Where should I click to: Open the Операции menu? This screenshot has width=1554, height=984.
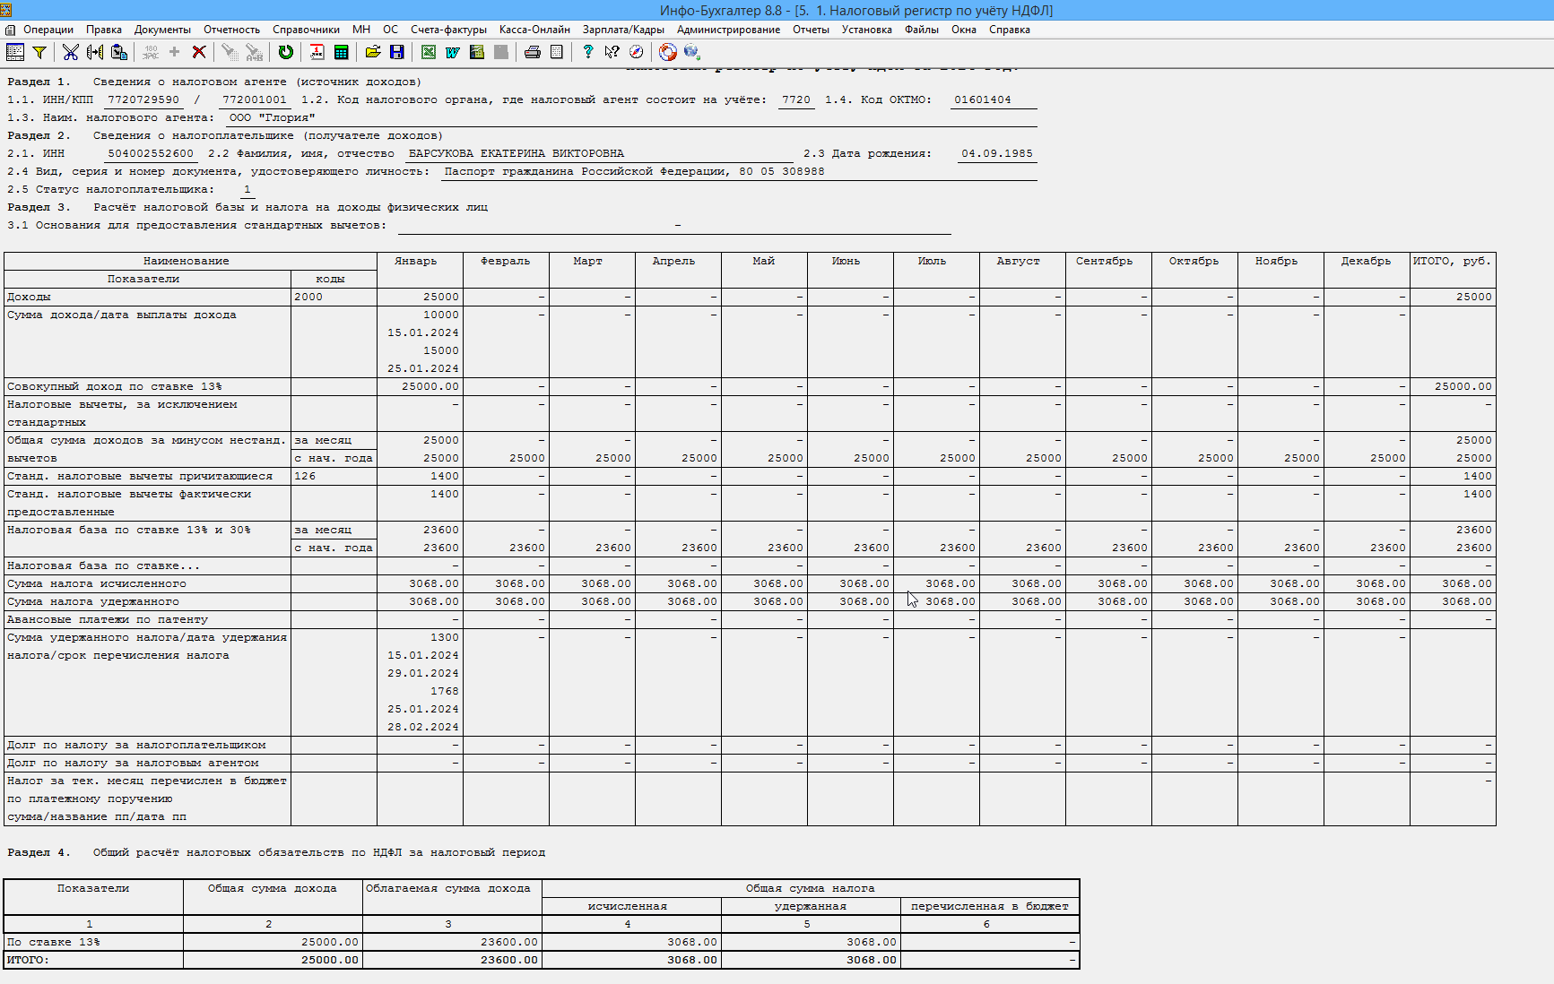(x=48, y=30)
